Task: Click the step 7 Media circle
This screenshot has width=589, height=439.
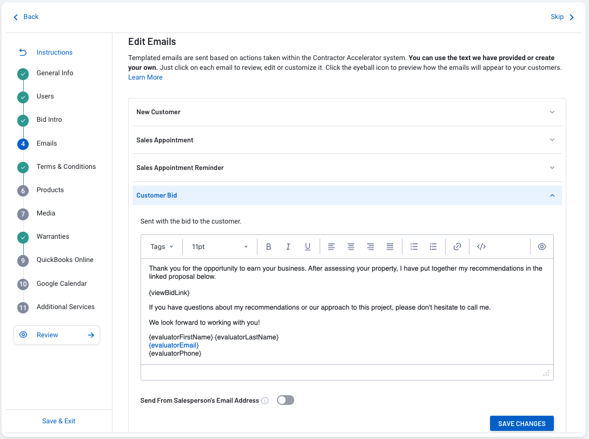Action: tap(23, 214)
